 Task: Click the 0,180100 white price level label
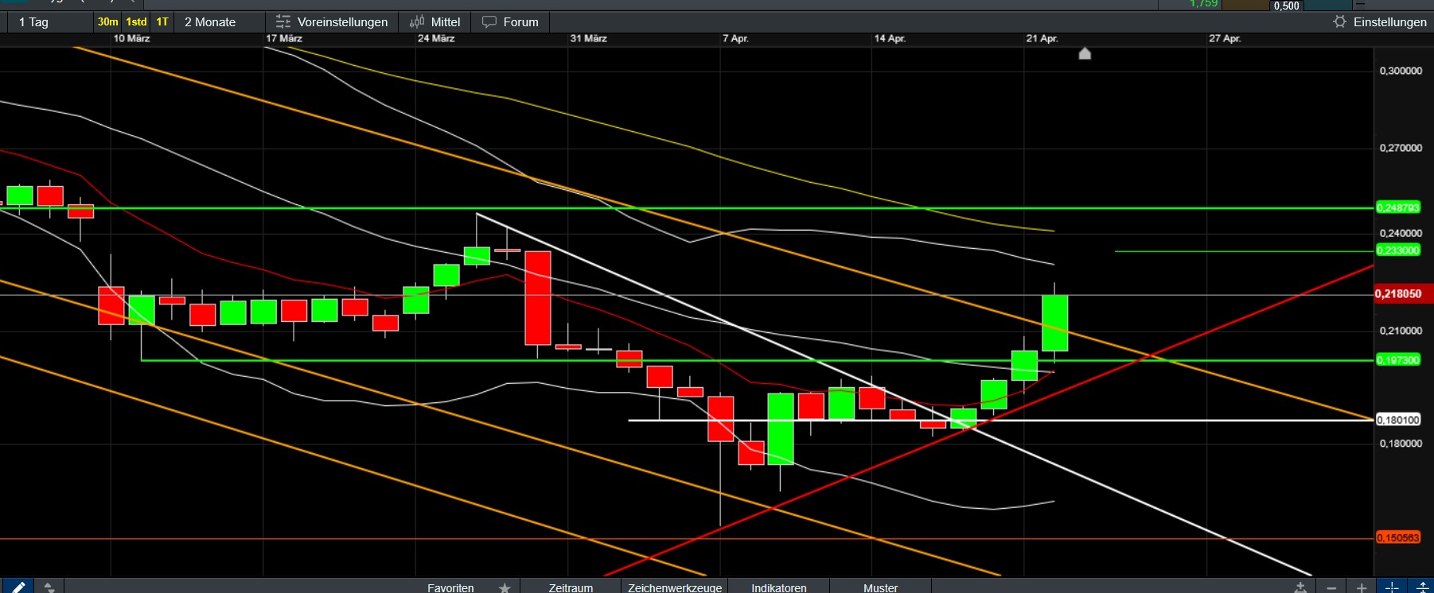(1398, 420)
